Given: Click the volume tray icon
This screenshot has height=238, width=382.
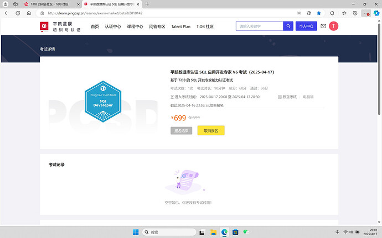Looking at the screenshot, I should coord(351,232).
